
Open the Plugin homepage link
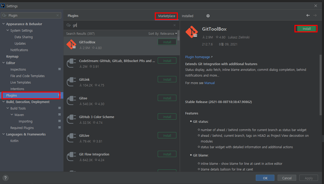tap(199, 57)
